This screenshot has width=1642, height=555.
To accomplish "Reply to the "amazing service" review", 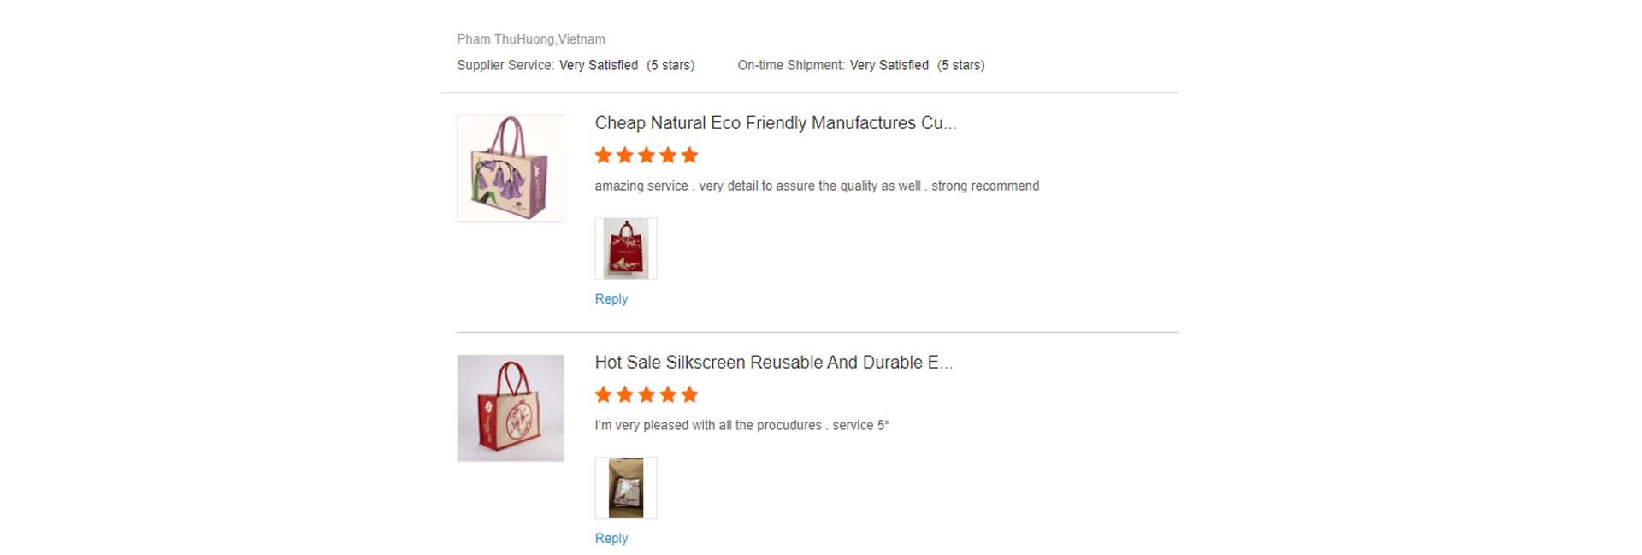I will click(611, 299).
